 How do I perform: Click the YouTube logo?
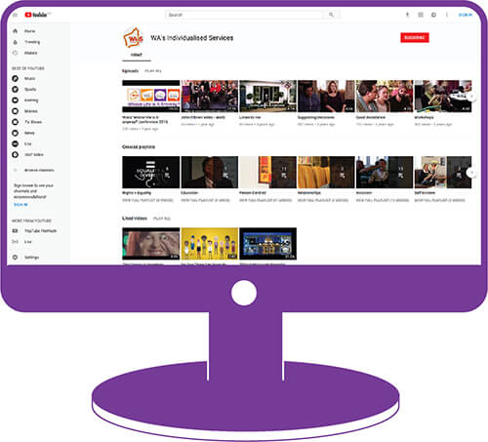click(36, 15)
